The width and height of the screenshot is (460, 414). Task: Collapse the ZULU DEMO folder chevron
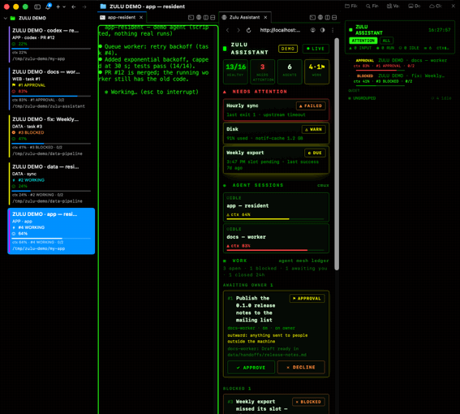pos(6,18)
